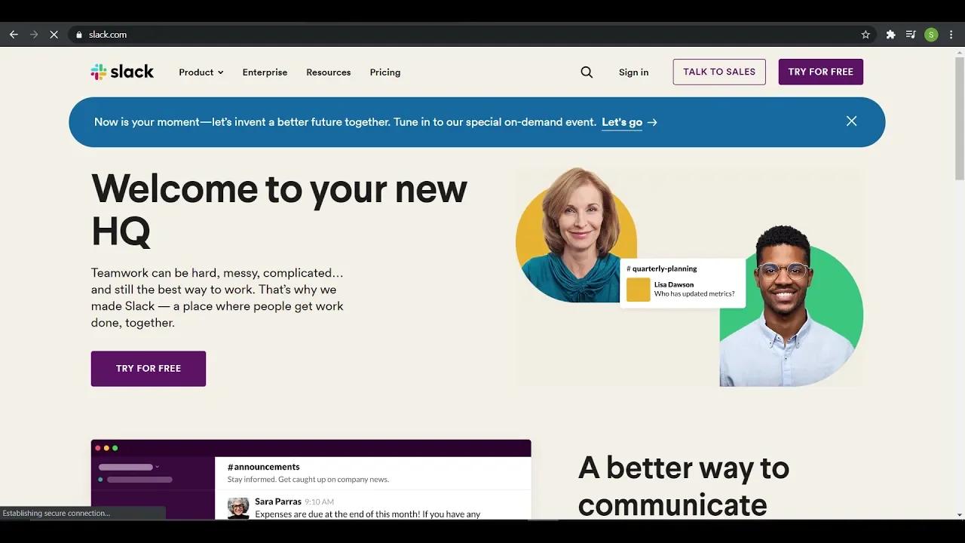The image size is (965, 543).
Task: Click the Sign in link
Action: coord(633,72)
